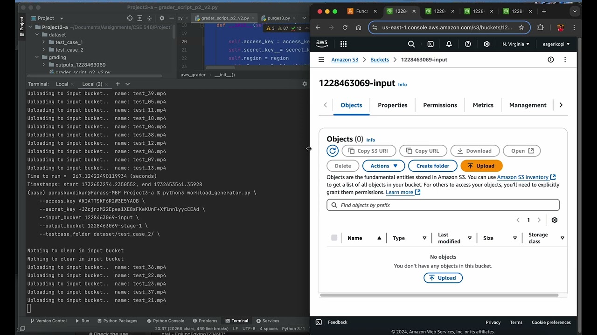Go back in browser history

tap(318, 27)
